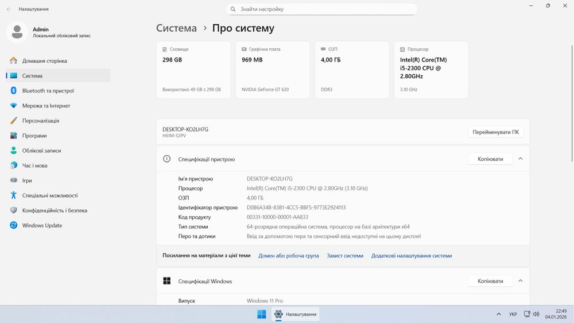Click the Time and language globe icon
Viewport: 574px width, 323px height.
coord(14,166)
